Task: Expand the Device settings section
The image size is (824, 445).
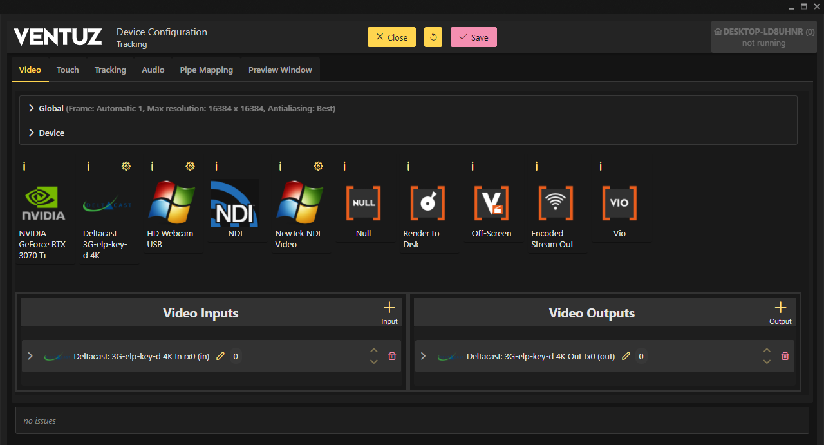Action: (31, 133)
